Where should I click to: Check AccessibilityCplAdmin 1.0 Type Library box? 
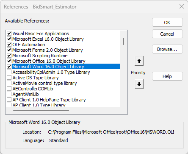point(9,72)
